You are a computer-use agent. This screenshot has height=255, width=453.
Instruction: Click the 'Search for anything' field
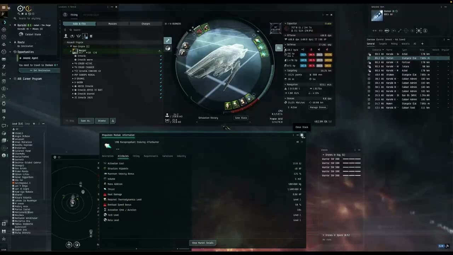click(29, 18)
